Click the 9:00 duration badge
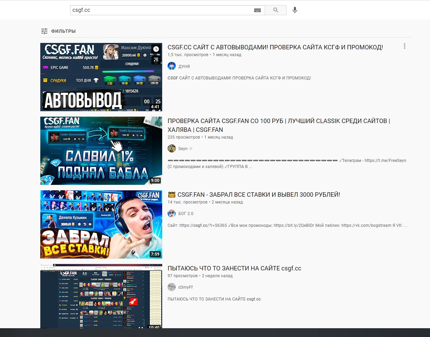 coord(155,180)
